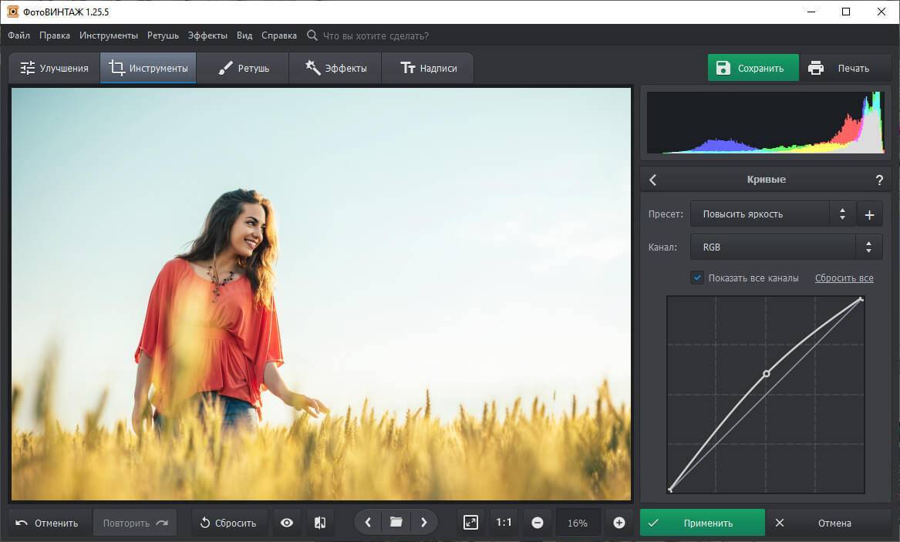The width and height of the screenshot is (900, 542).
Task: Open file with the folder icon
Action: click(396, 523)
